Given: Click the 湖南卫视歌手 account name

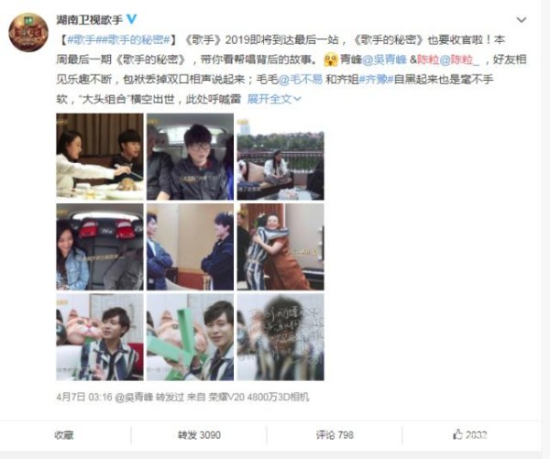Looking at the screenshot, I should pyautogui.click(x=90, y=19).
